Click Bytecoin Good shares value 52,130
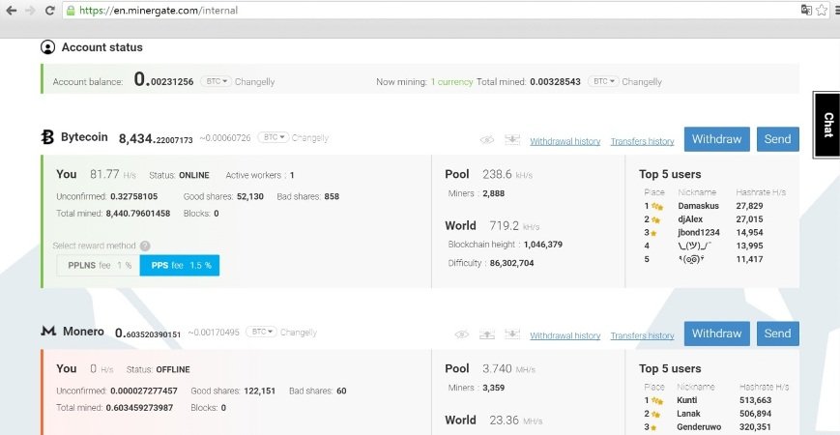Viewport: 840px width, 435px height. coord(250,196)
